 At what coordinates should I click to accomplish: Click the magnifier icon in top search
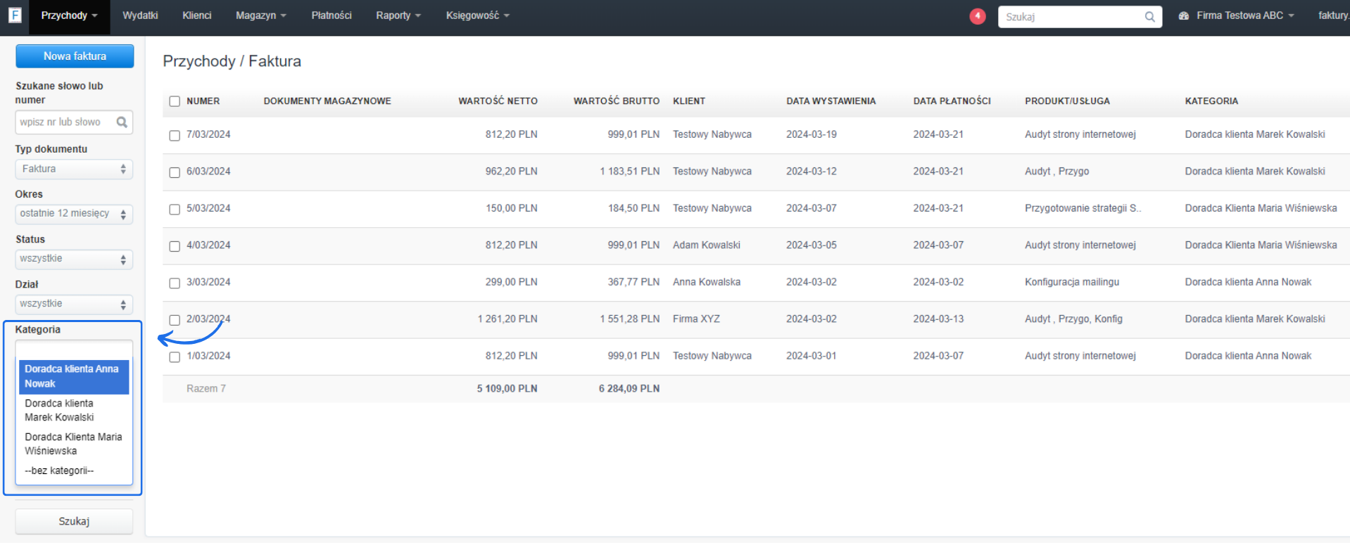(x=1149, y=17)
